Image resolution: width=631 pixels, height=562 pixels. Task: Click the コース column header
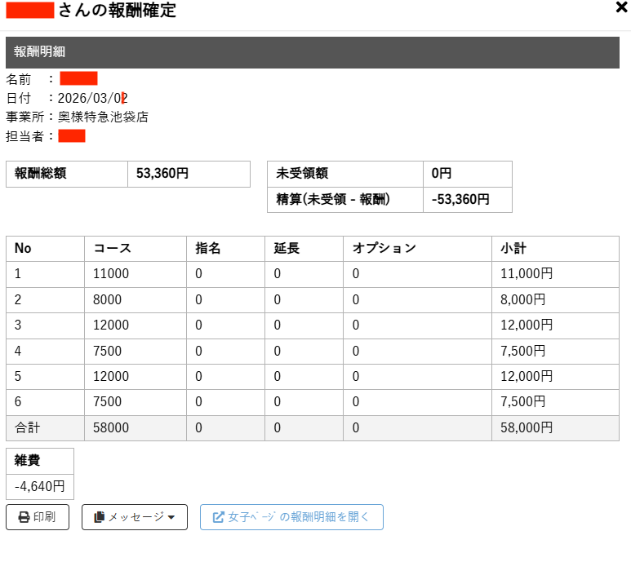[x=113, y=249]
